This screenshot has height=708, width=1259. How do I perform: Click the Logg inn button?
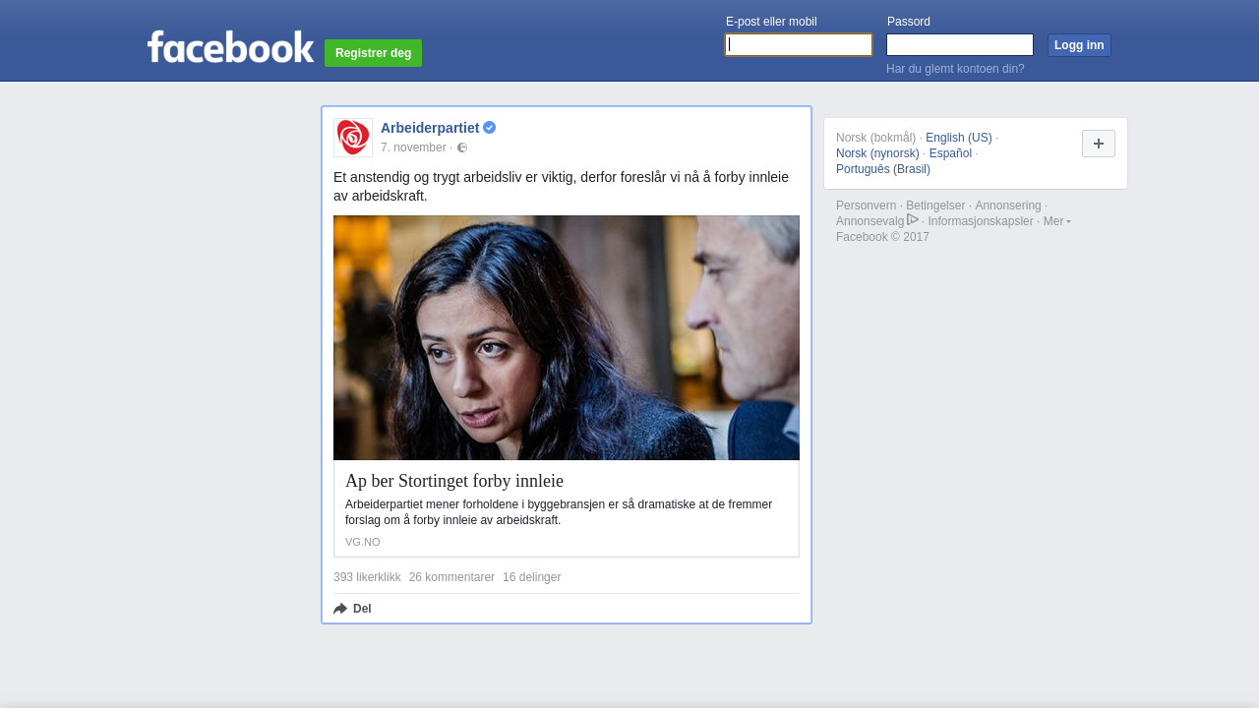tap(1079, 45)
